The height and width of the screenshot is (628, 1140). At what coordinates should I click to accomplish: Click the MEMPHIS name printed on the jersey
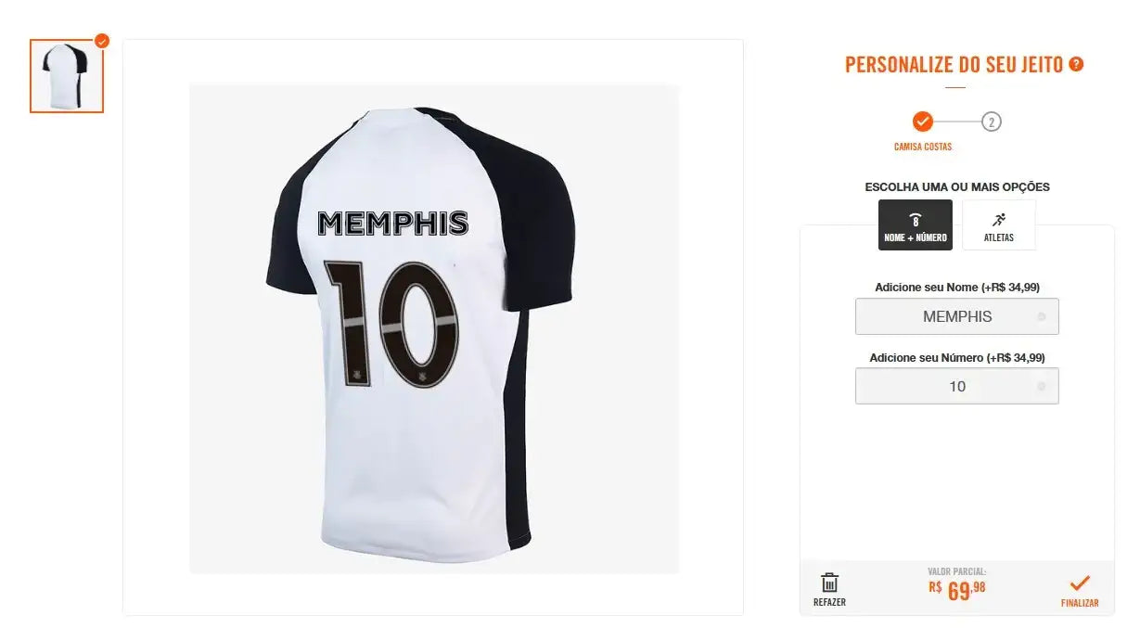pyautogui.click(x=392, y=224)
